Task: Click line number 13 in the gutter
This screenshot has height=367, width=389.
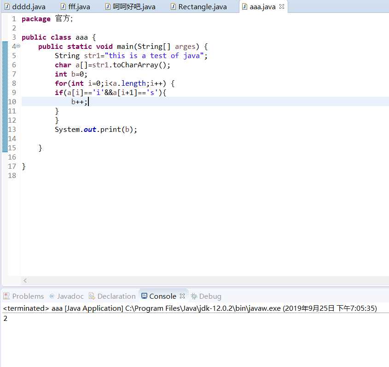Action: point(12,130)
